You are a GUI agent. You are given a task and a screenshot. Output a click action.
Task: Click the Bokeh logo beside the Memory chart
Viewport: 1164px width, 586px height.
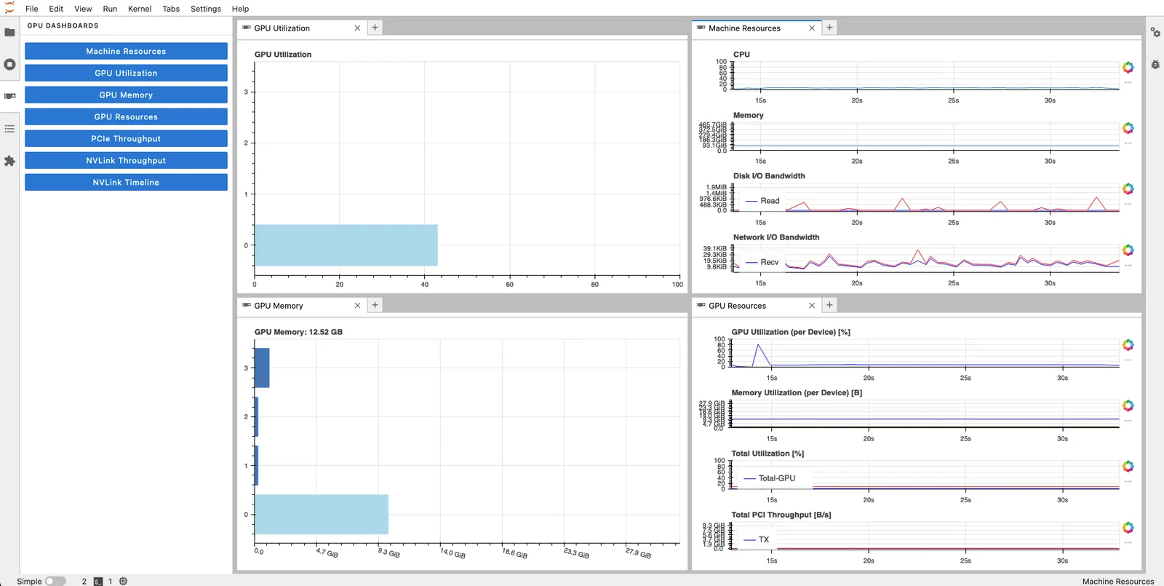1128,128
